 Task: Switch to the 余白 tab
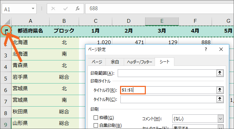pos(115,62)
